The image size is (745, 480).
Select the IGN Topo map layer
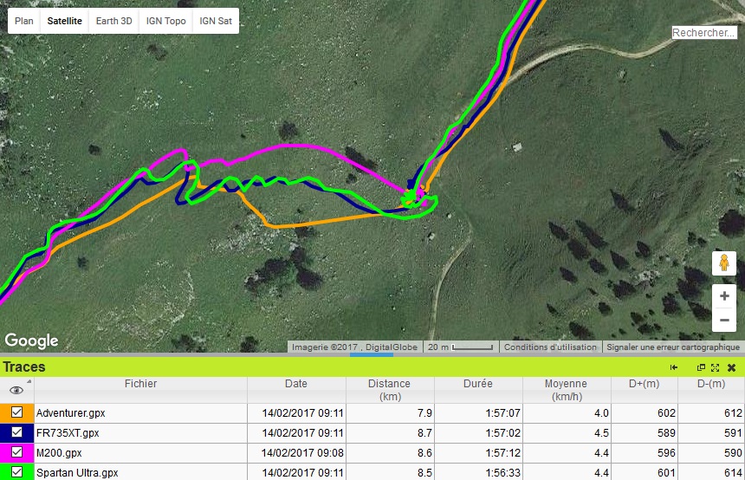pos(165,21)
